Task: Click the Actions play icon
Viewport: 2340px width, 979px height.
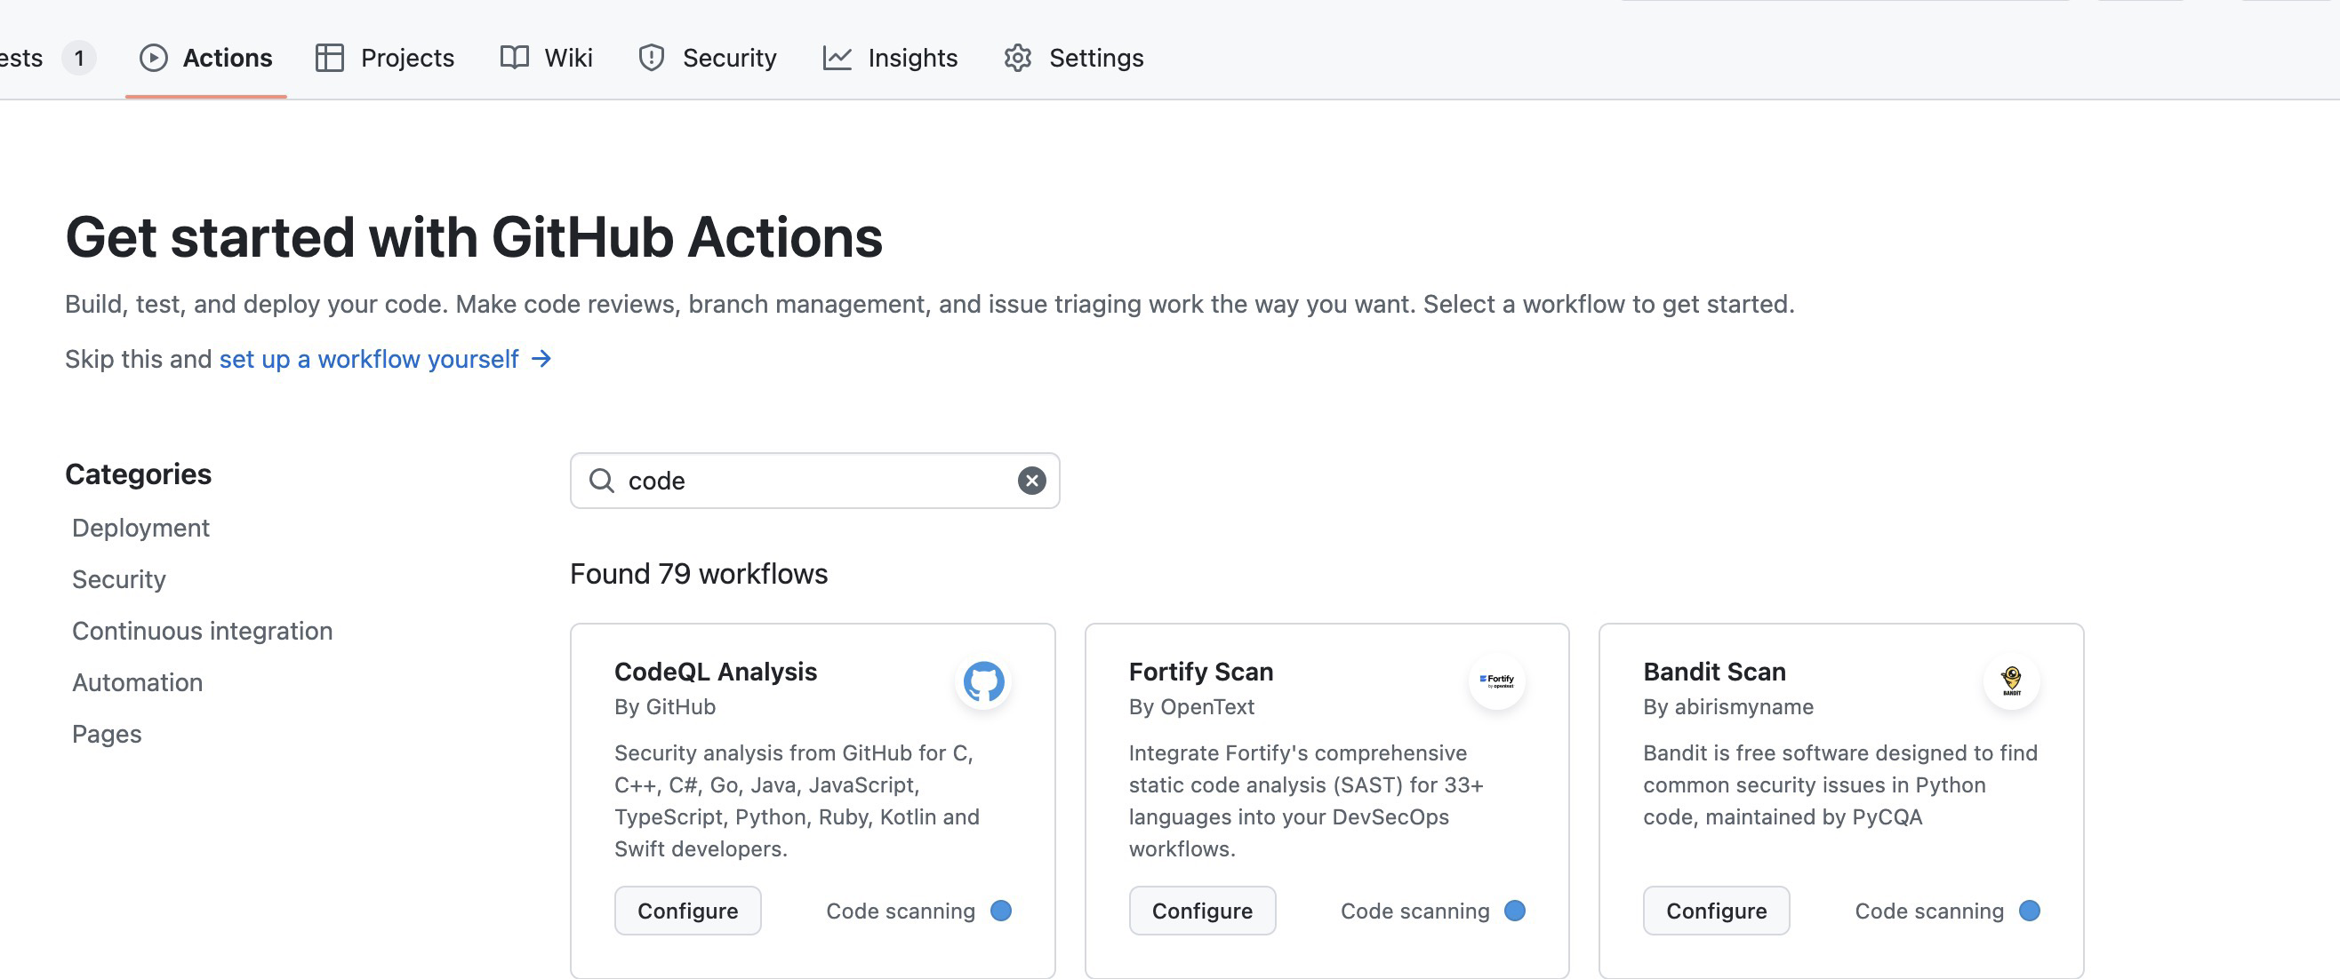Action: pos(154,58)
